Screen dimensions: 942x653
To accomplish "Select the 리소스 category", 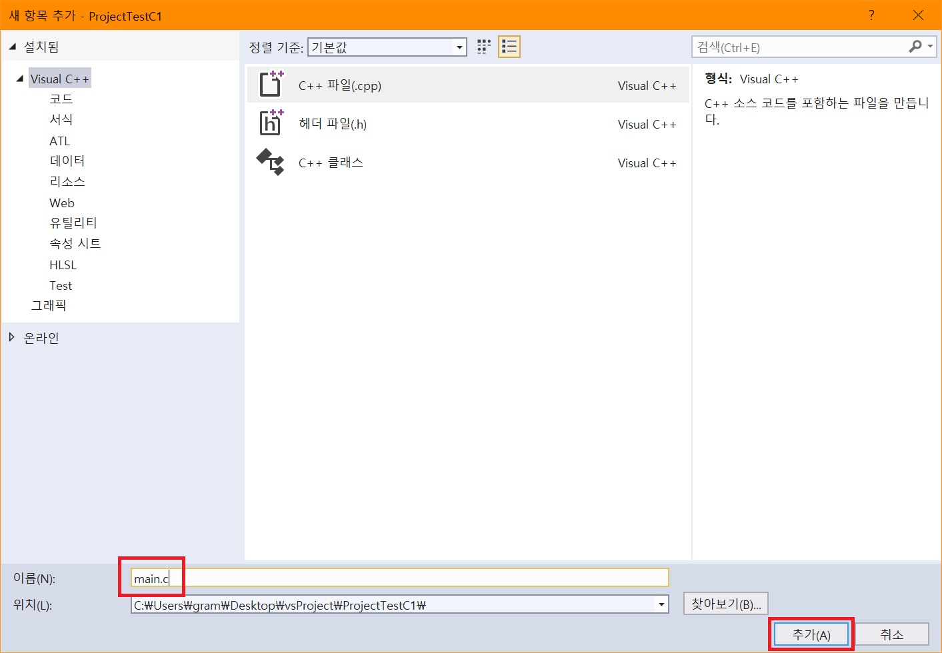I will click(67, 181).
